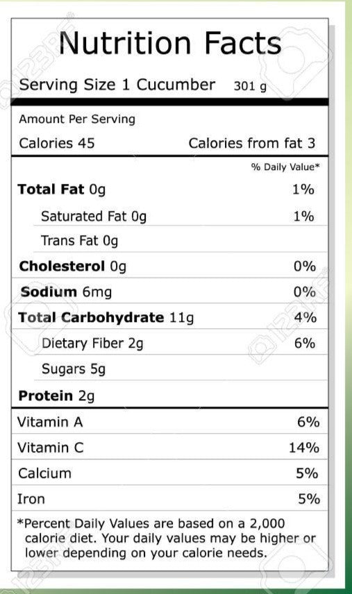This screenshot has width=352, height=594.
Task: Click the Iron 5% value
Action: click(x=309, y=499)
